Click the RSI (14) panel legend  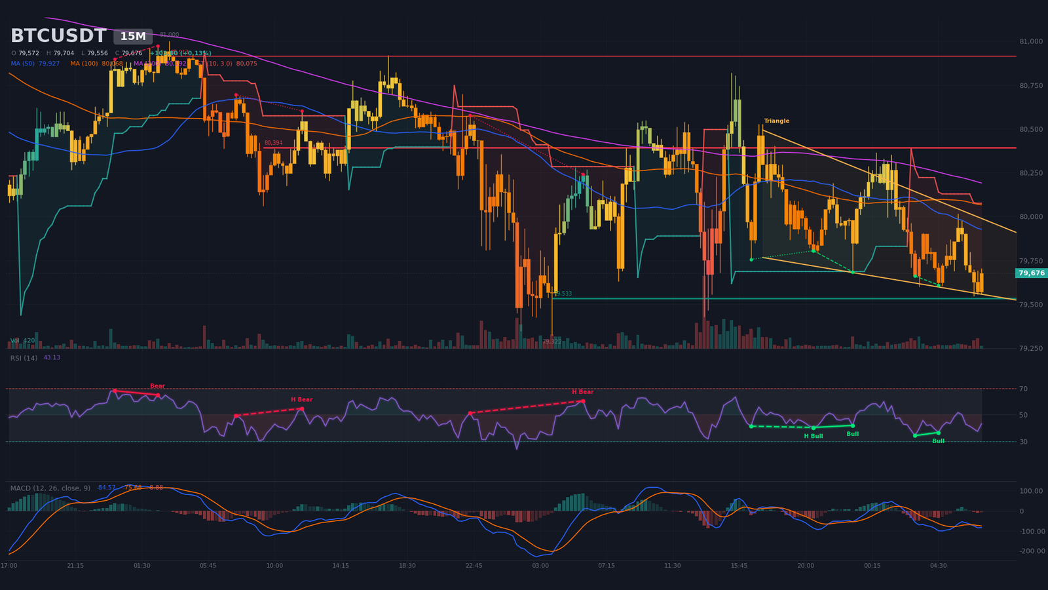24,358
